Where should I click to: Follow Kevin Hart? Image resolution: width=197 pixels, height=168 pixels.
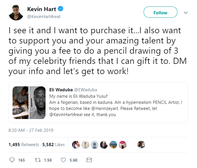[x=160, y=13]
